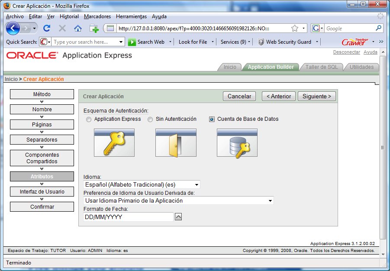Click the Siguiente > button
390x271 pixels.
316,96
